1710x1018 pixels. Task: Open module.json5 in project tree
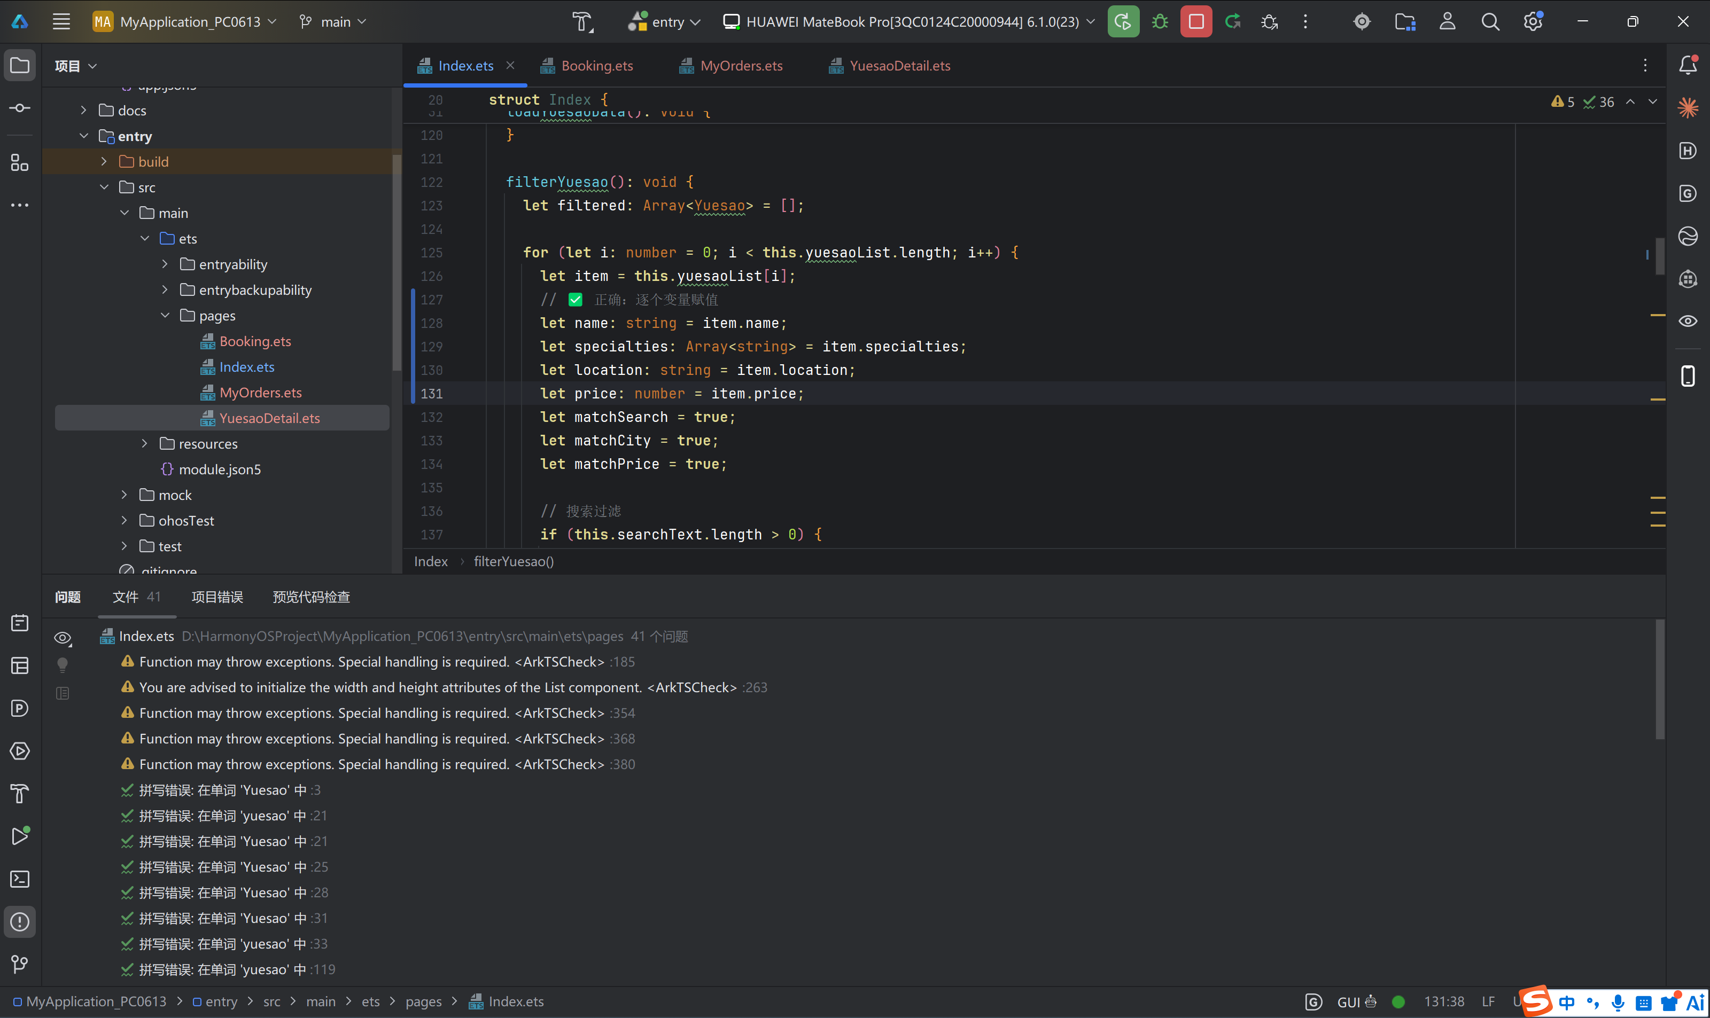click(x=220, y=469)
